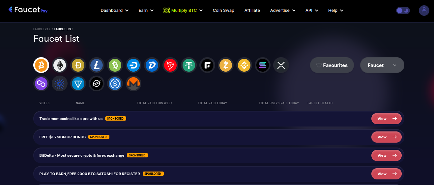The image size is (434, 185).
Task: View the BitDelta exchange listing
Action: click(387, 155)
